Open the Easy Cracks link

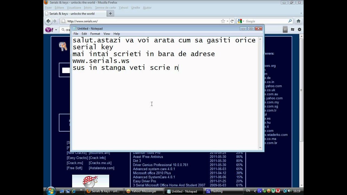pyautogui.click(x=77, y=158)
